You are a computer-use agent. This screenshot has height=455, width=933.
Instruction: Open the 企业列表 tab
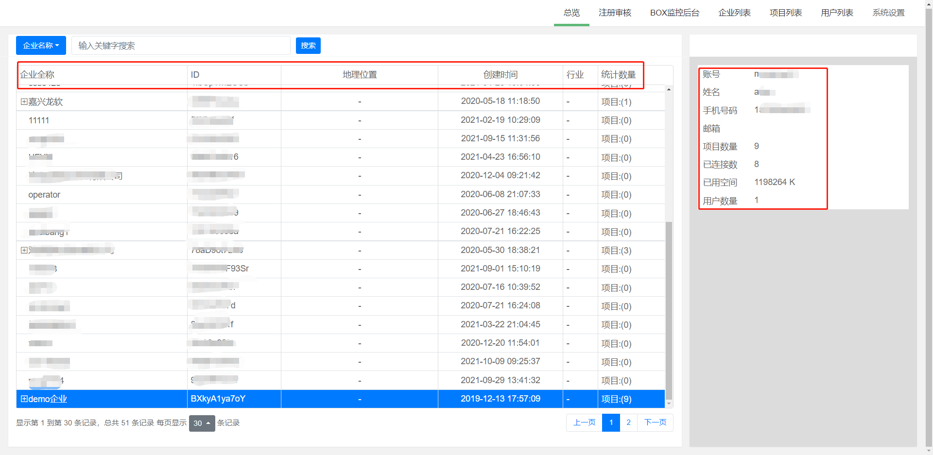click(x=734, y=13)
